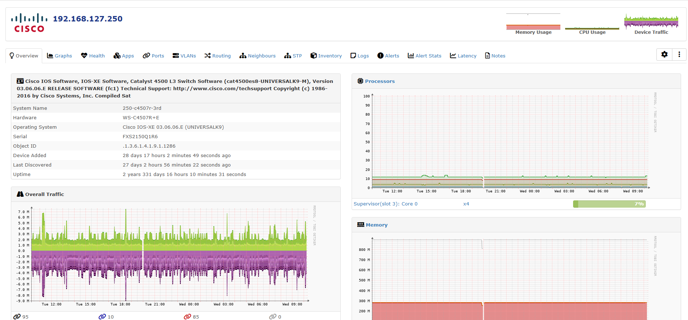This screenshot has width=688, height=320.
Task: Select the Operating System value
Action: (173, 127)
